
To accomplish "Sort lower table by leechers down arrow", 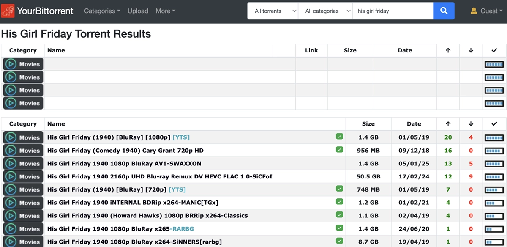I will click(471, 124).
